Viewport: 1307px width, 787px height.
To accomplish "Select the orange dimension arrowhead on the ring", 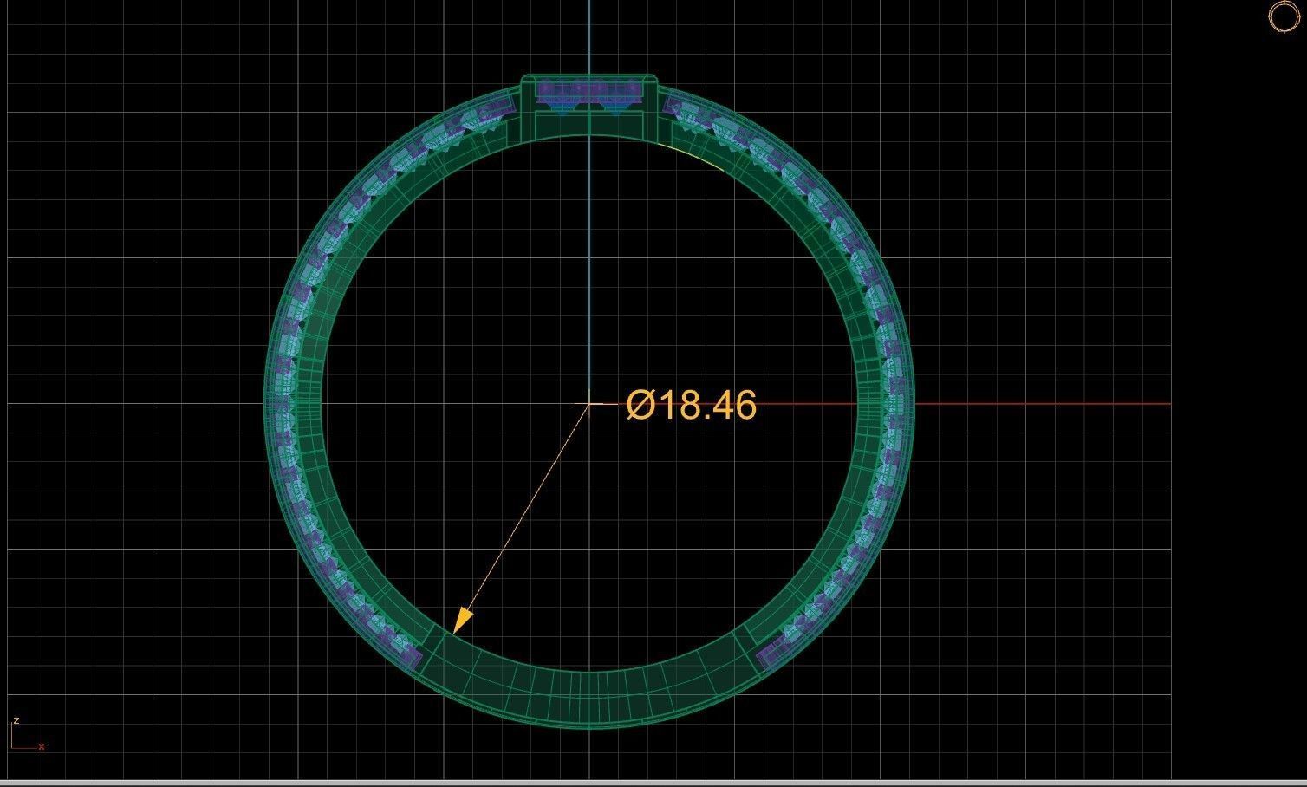I will pos(464,619).
